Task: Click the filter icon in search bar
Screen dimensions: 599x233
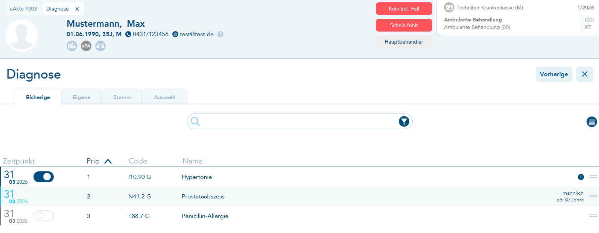Action: (x=404, y=121)
